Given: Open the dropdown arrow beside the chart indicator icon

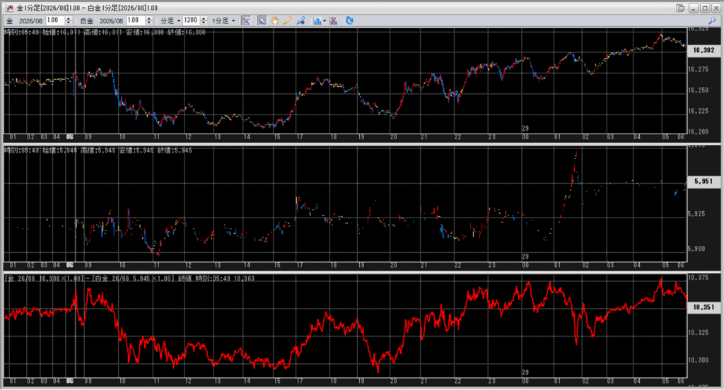Looking at the screenshot, I should (x=324, y=20).
